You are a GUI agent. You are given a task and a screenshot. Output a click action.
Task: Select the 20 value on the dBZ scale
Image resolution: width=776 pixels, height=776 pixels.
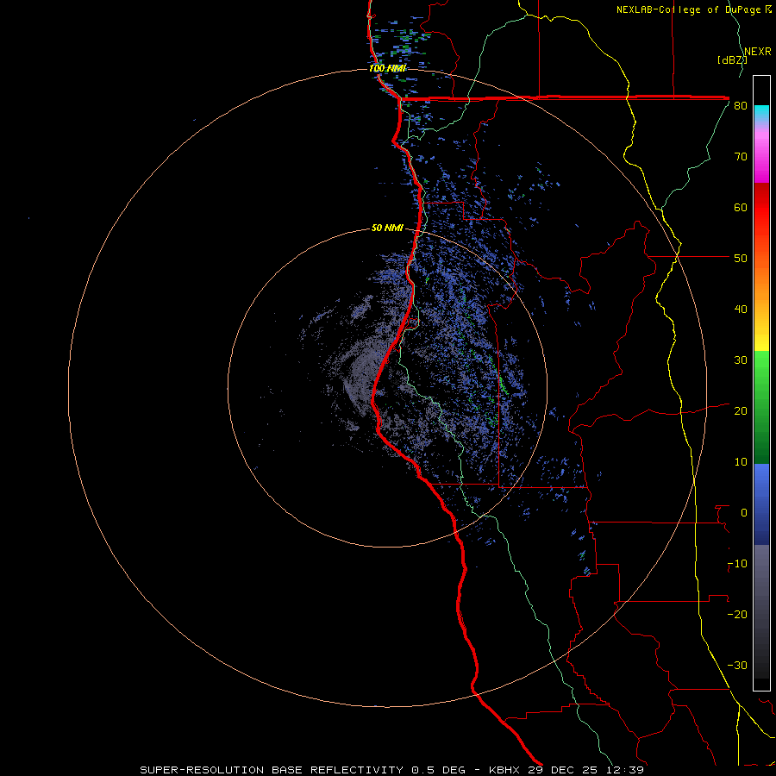tap(741, 411)
